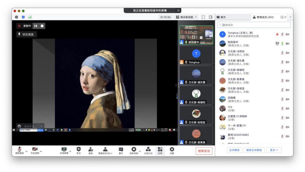Open the 更多 dropdown
The width and height of the screenshot is (305, 172).
pyautogui.click(x=274, y=150)
